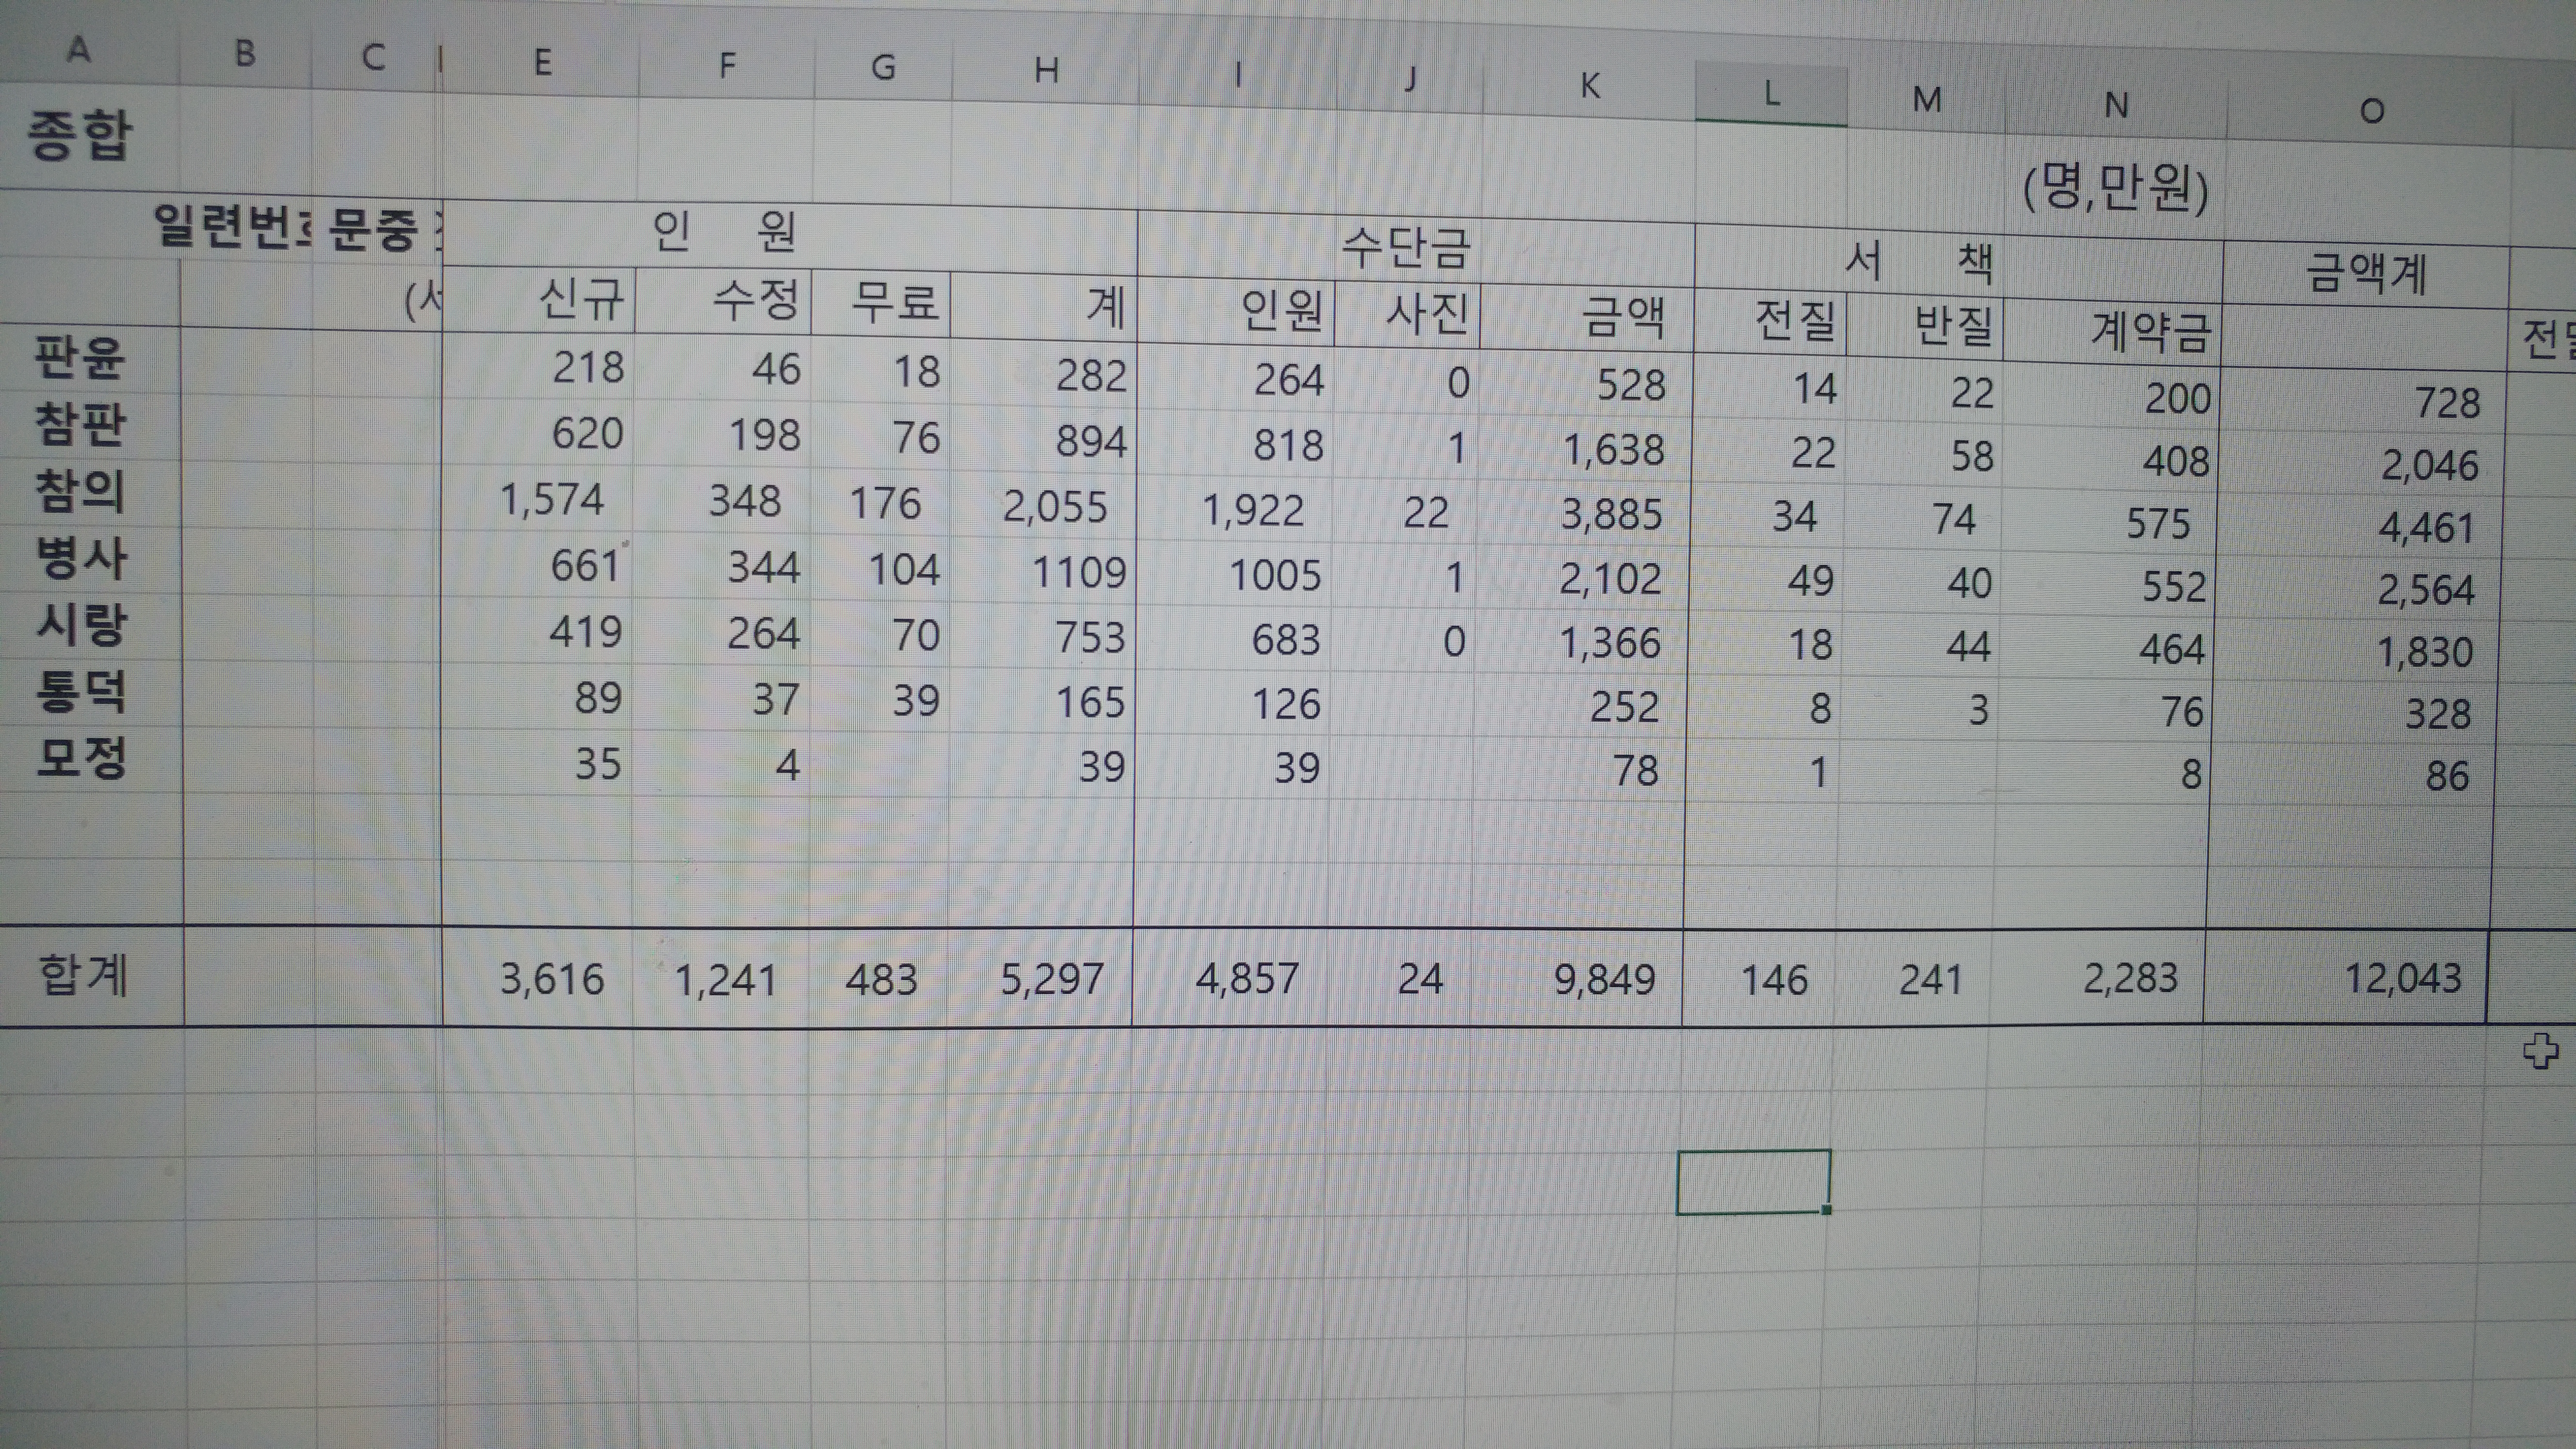This screenshot has width=2576, height=1449.
Task: Click cell with value 894
Action: [1091, 441]
